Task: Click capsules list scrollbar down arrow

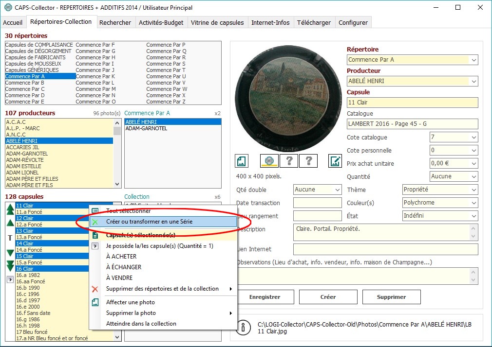Action: click(117, 337)
